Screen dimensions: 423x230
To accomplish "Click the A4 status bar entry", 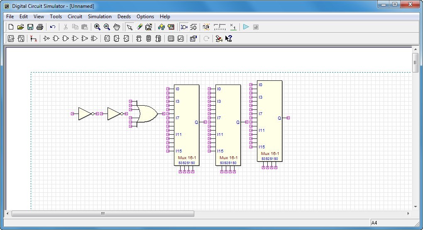I will tap(374, 223).
